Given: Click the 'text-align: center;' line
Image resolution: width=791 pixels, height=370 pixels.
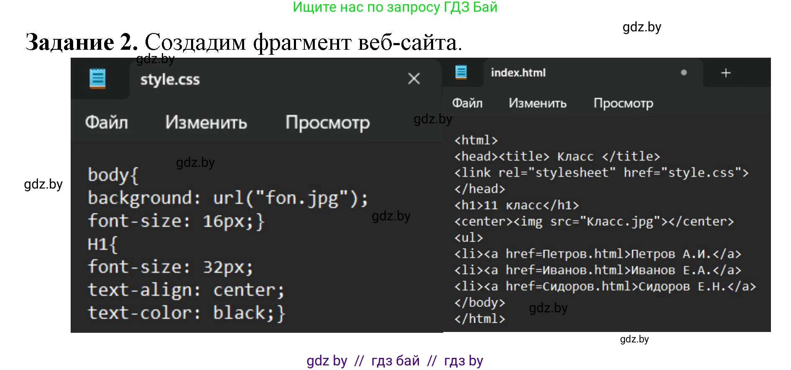Looking at the screenshot, I should click(x=186, y=290).
